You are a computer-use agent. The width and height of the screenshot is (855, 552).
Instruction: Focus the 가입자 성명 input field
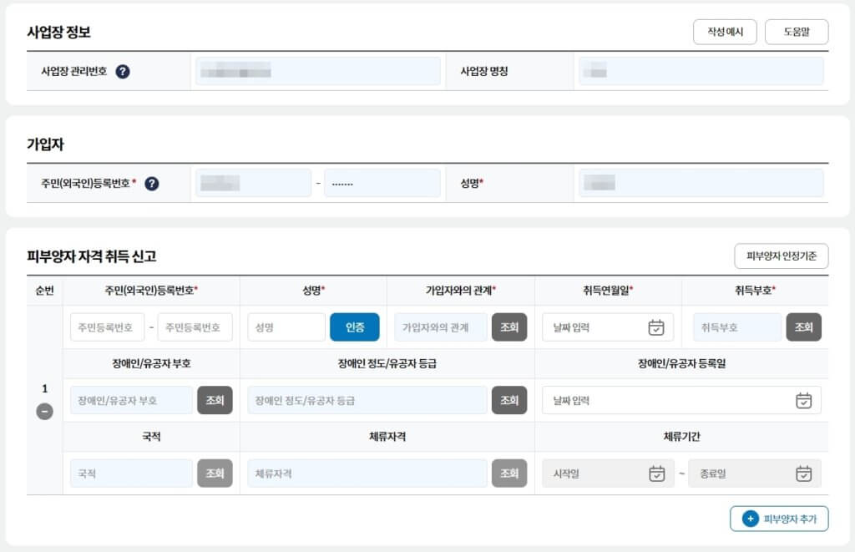click(x=701, y=183)
